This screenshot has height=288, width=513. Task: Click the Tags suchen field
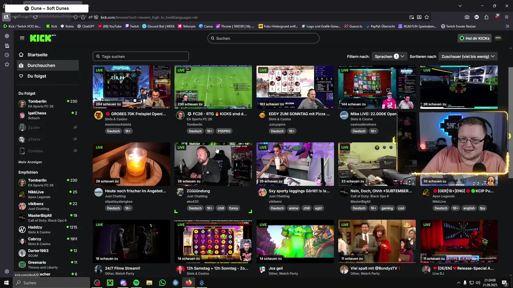pos(141,56)
